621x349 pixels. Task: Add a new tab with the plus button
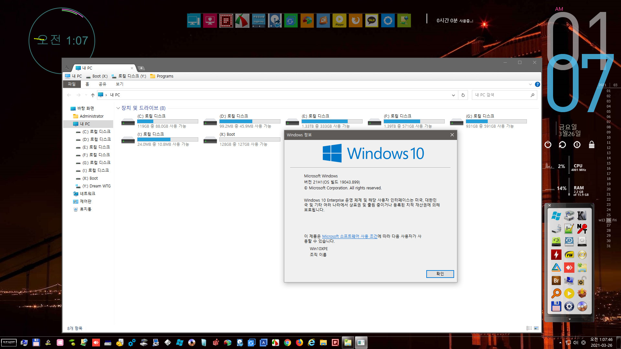click(x=141, y=68)
